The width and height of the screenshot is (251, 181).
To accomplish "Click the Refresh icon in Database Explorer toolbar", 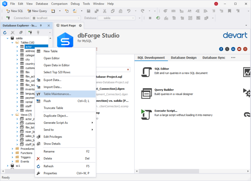I will tap(5, 33).
